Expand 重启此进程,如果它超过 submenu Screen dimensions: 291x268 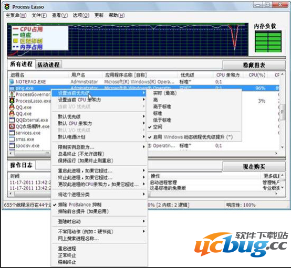point(99,170)
